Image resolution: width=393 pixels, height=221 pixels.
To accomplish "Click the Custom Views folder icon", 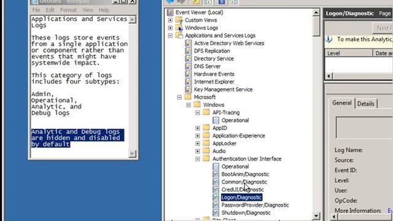I will (179, 20).
